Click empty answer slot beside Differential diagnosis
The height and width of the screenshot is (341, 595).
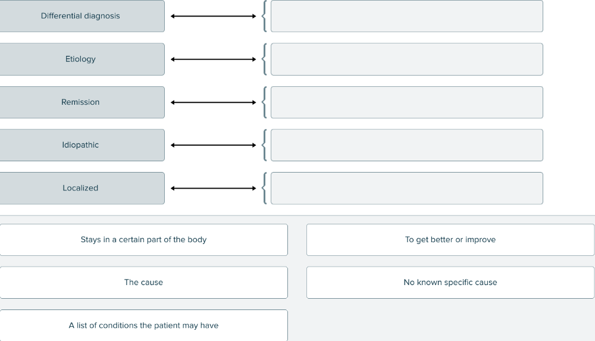pyautogui.click(x=406, y=16)
